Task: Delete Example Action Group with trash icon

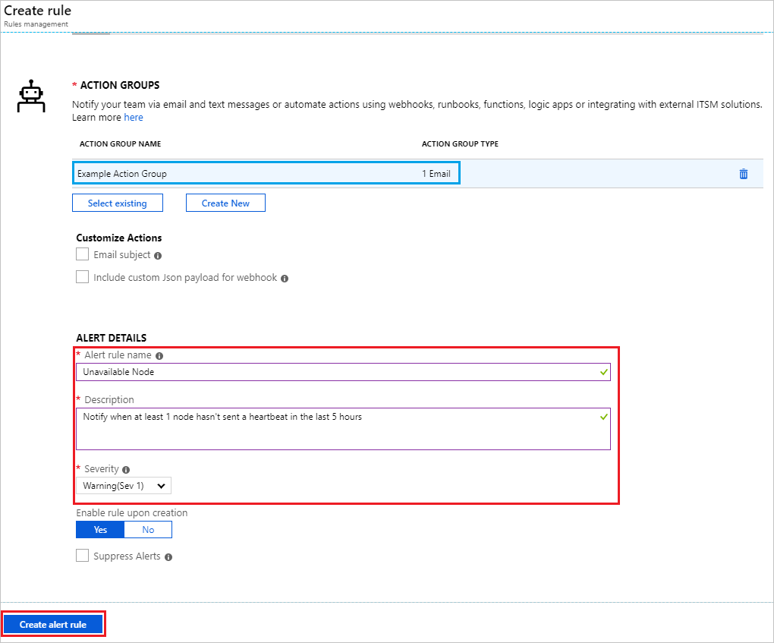Action: (744, 174)
